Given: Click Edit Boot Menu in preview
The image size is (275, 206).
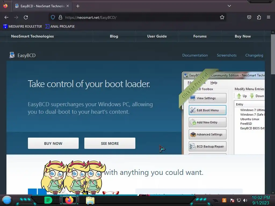Looking at the screenshot, I should click(208, 110).
